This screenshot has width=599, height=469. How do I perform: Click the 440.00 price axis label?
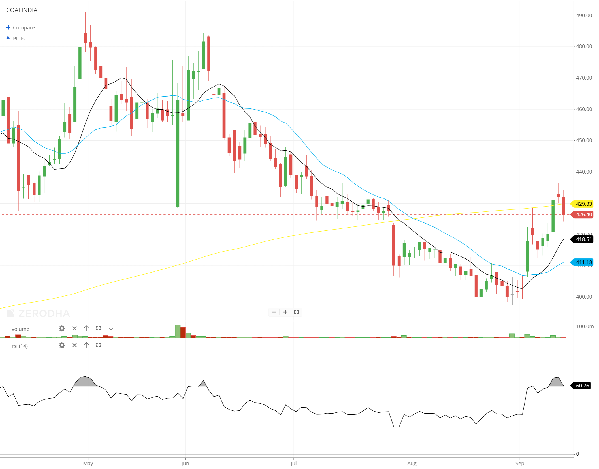click(x=584, y=172)
